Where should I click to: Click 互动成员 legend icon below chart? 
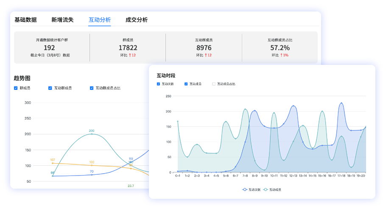click(266, 190)
